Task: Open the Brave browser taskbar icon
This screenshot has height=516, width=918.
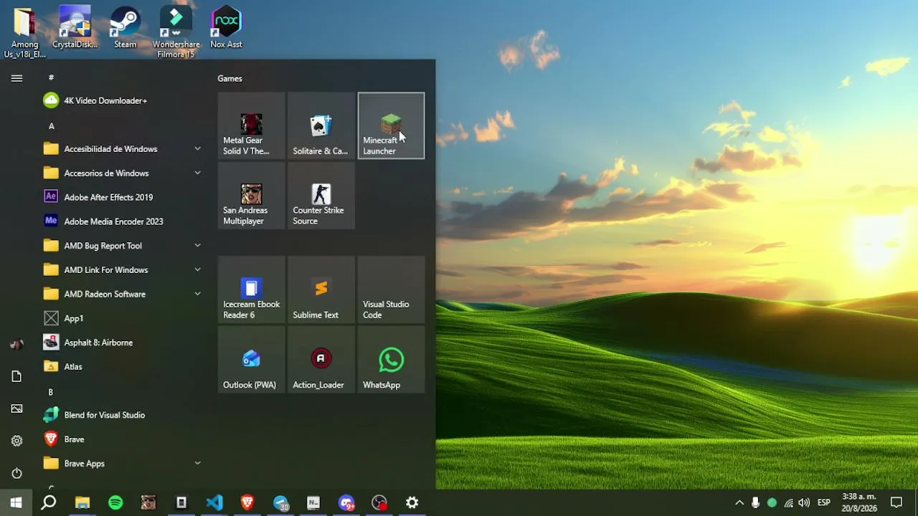Action: pos(247,502)
